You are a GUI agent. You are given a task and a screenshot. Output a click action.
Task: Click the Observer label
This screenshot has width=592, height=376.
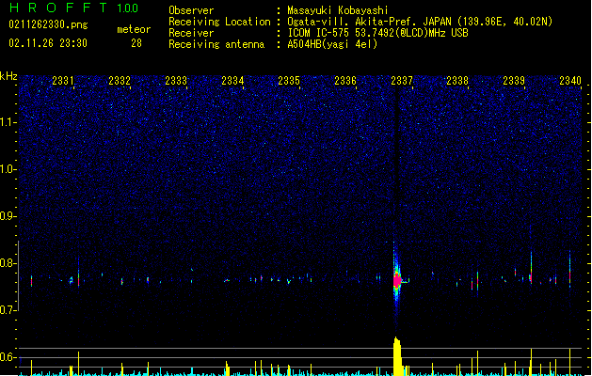click(191, 10)
